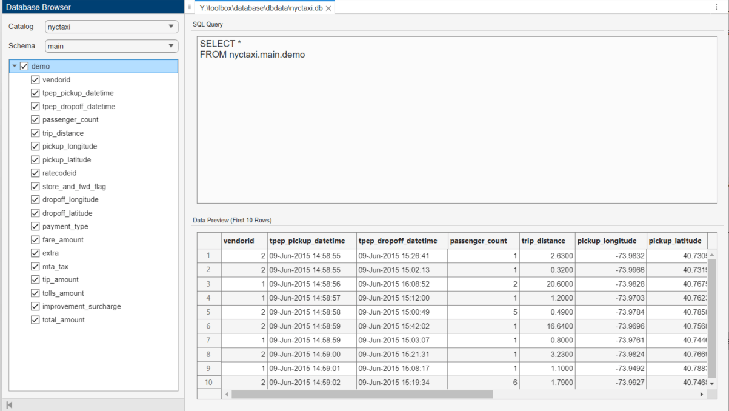Deselect the demo table checkbox
The width and height of the screenshot is (729, 411).
[24, 65]
